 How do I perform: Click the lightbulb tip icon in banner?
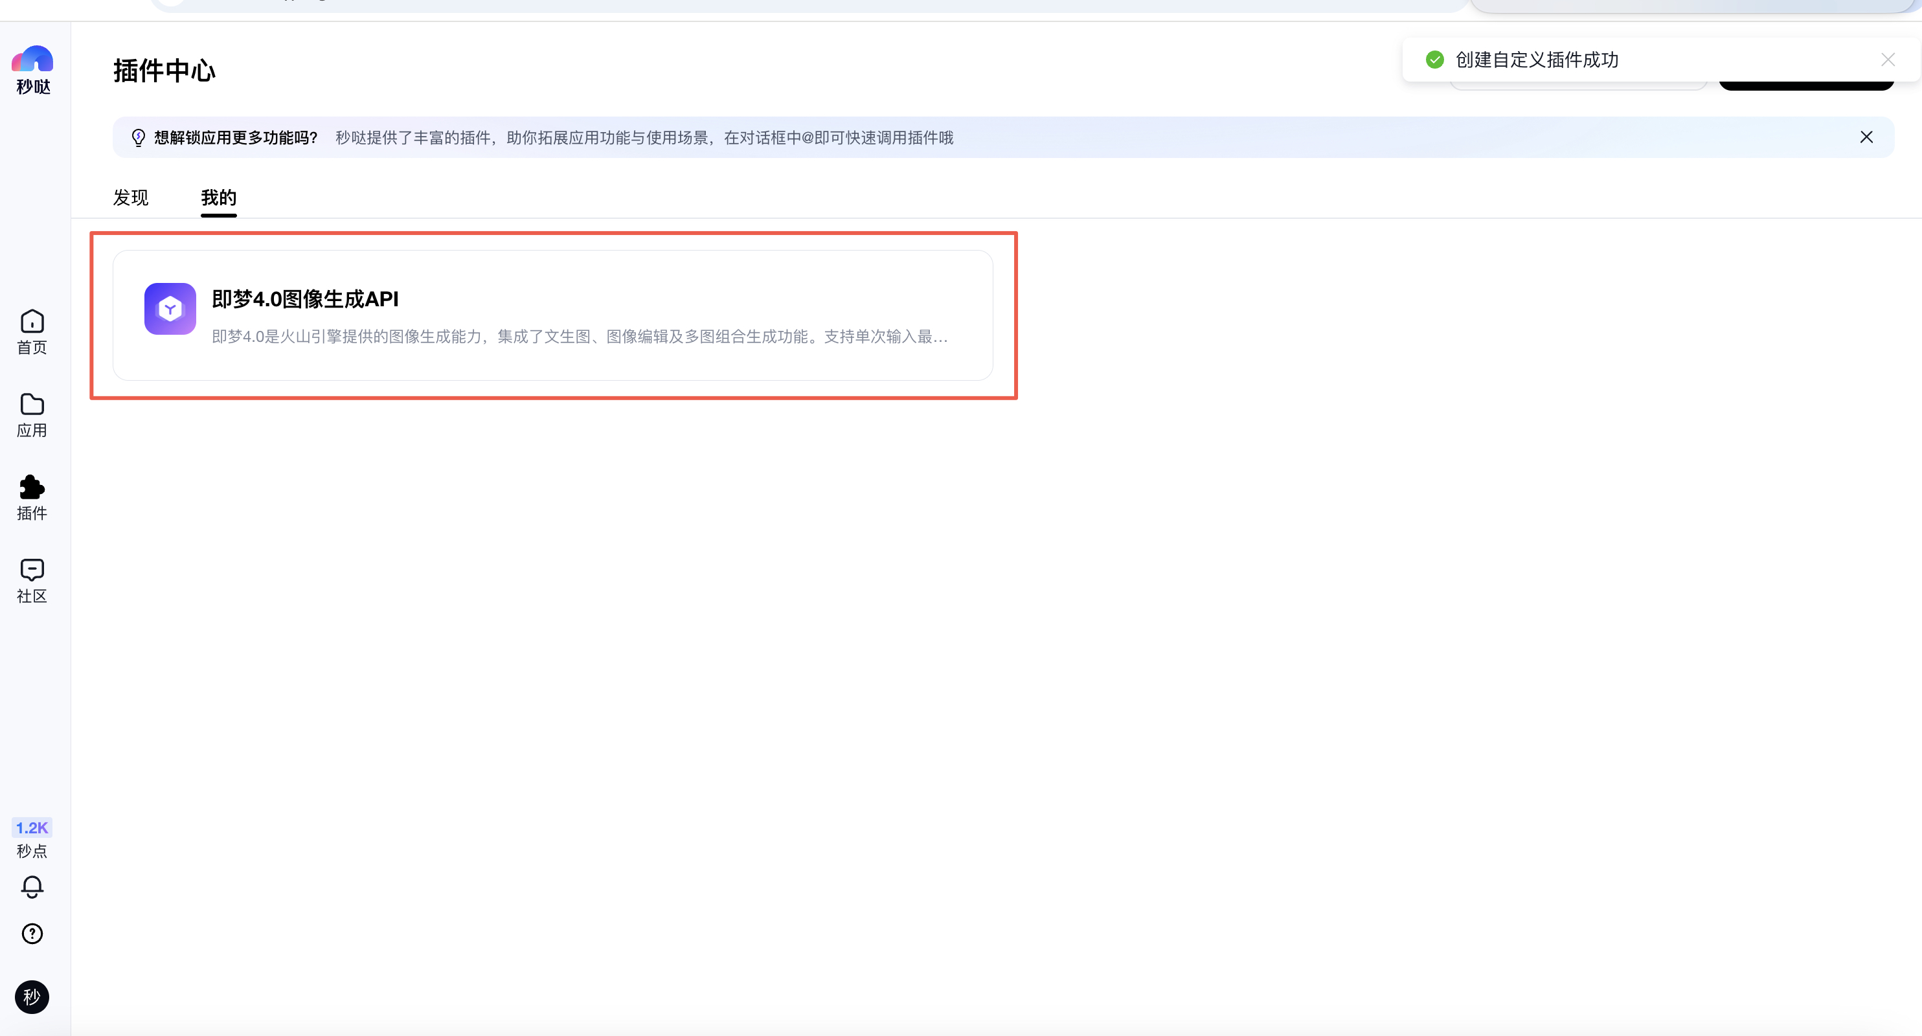[138, 138]
